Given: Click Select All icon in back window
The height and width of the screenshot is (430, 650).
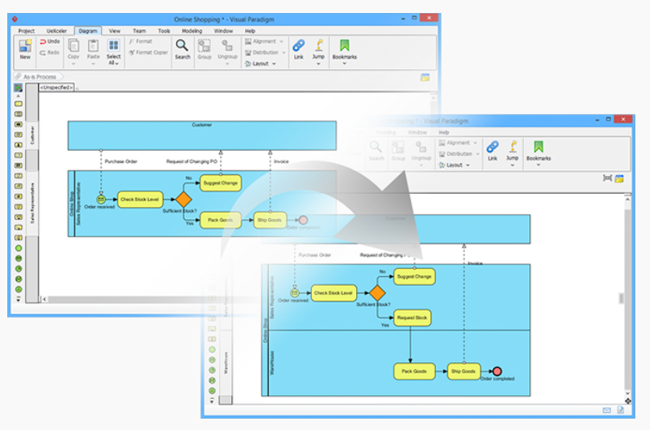Looking at the screenshot, I should click(x=113, y=46).
